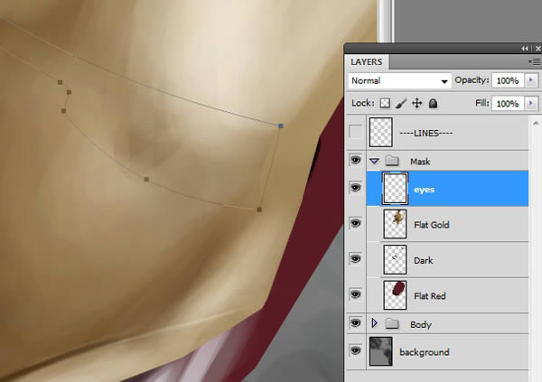This screenshot has width=542, height=382.
Task: Click the lock image pixels brush icon
Action: pos(401,103)
